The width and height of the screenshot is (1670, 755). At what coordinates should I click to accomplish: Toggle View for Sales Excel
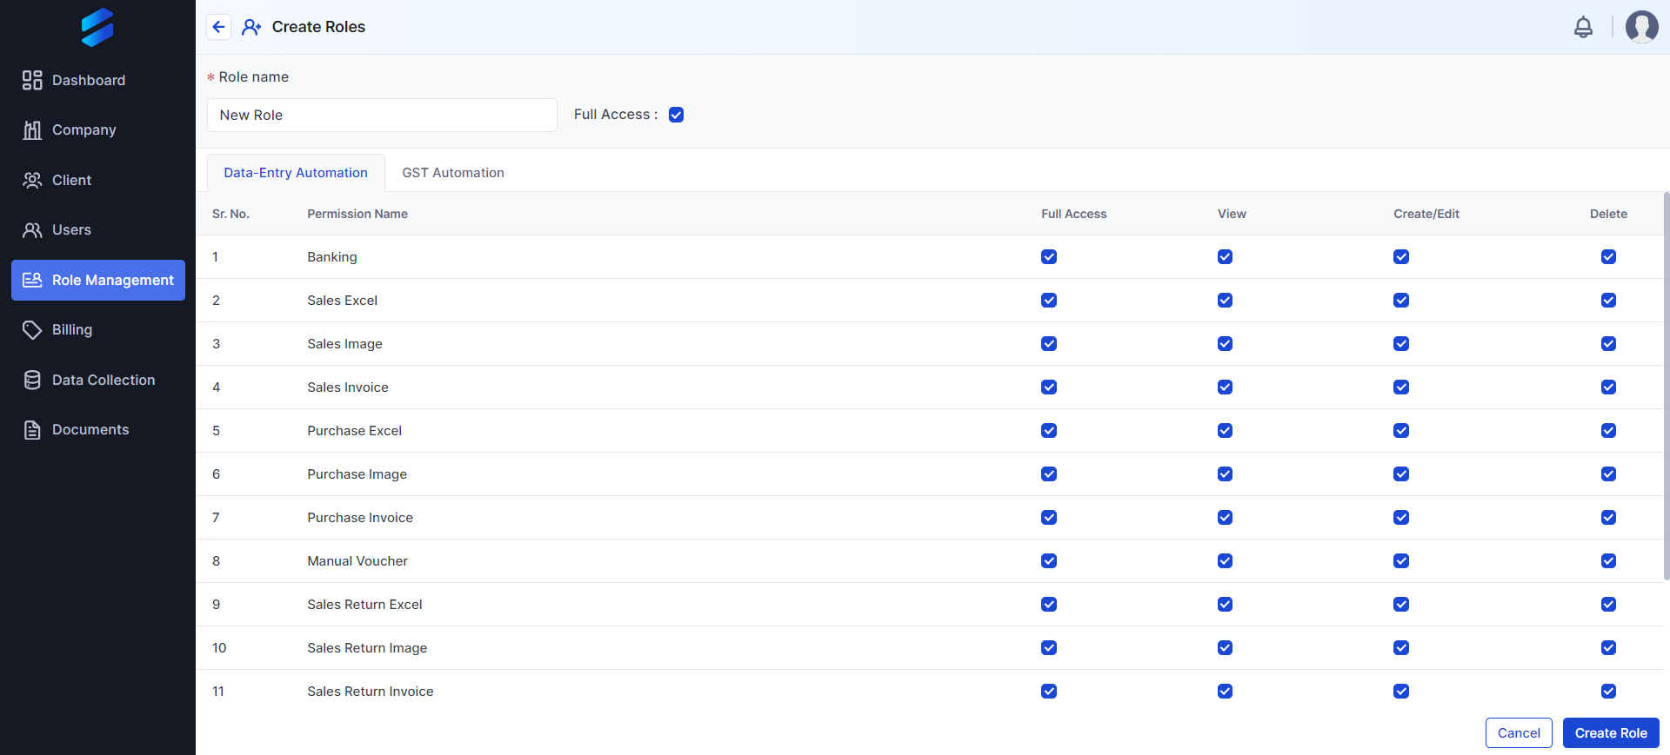pos(1225,301)
